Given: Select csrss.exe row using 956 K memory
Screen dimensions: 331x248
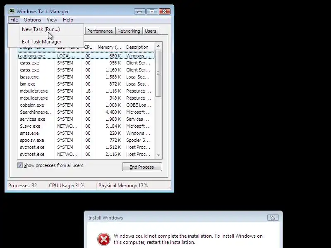Looking at the screenshot, I should click(86, 63).
